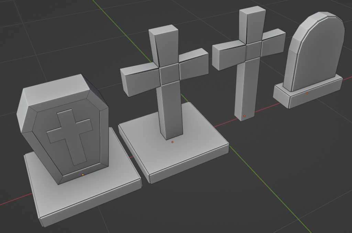Click the origin dot of the coffin tombstone
Image resolution: width=352 pixels, height=233 pixels.
click(83, 175)
